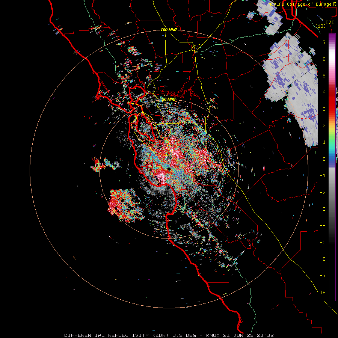Click the 4 value on color scale
Image resolution: width=338 pixels, height=338 pixels.
pyautogui.click(x=324, y=92)
